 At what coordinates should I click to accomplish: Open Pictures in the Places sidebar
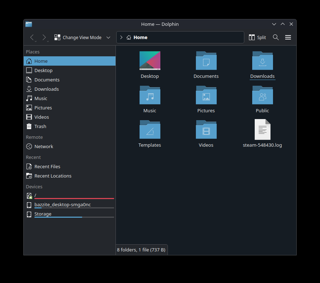pos(70,108)
